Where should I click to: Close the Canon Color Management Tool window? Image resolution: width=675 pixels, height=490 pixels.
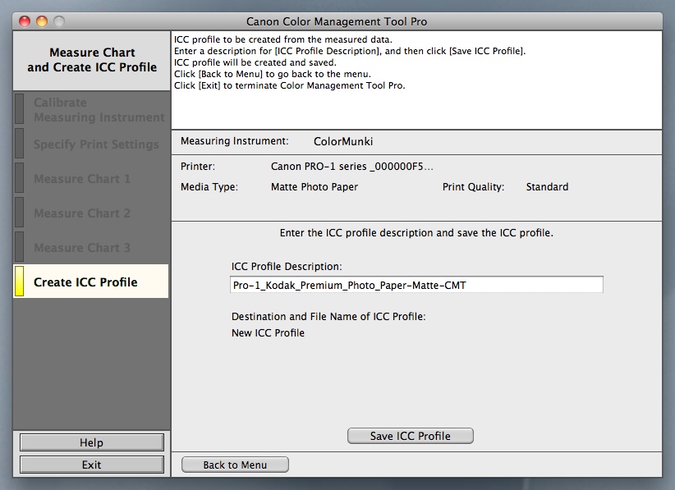pyautogui.click(x=24, y=21)
